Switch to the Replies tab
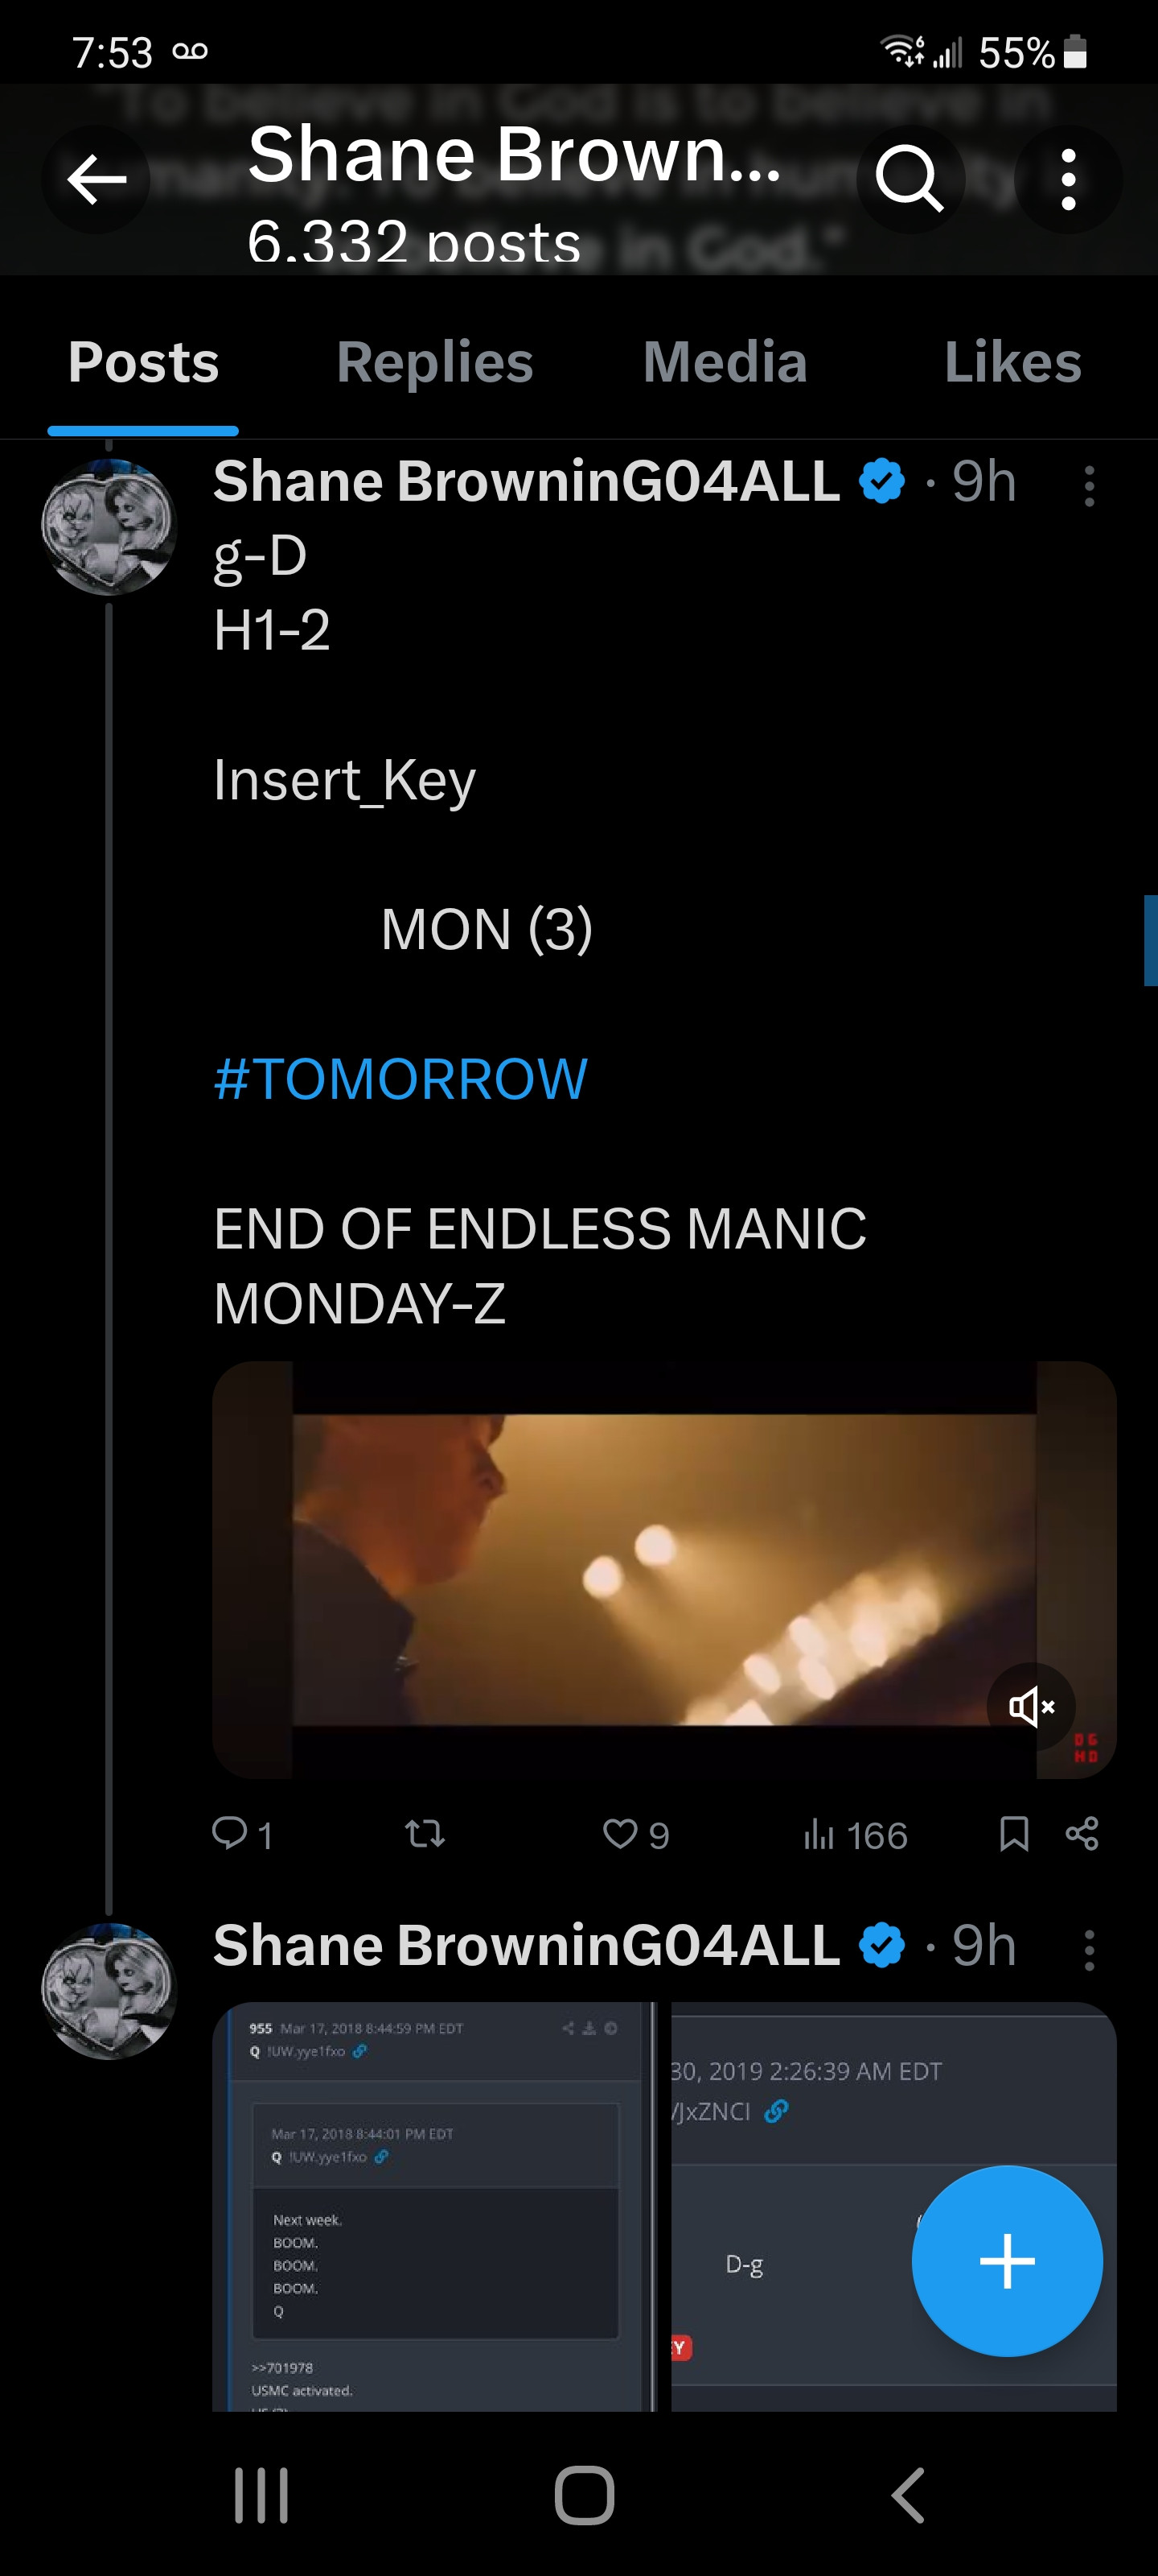 pos(434,362)
